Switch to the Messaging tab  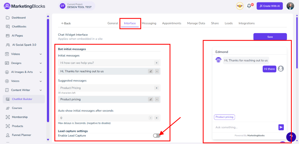point(149,23)
